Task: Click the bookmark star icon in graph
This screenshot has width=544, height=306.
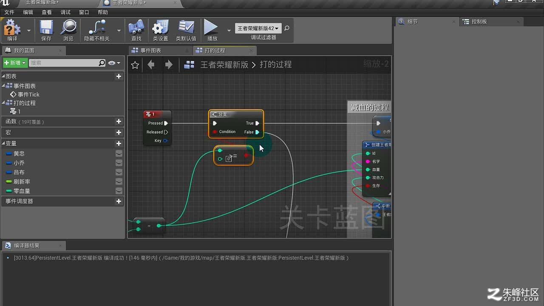Action: tap(135, 65)
